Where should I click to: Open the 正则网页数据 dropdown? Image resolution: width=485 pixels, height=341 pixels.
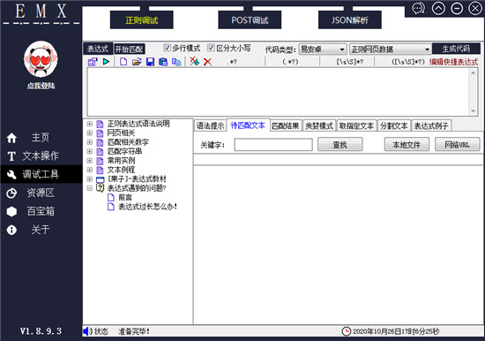[x=391, y=49]
